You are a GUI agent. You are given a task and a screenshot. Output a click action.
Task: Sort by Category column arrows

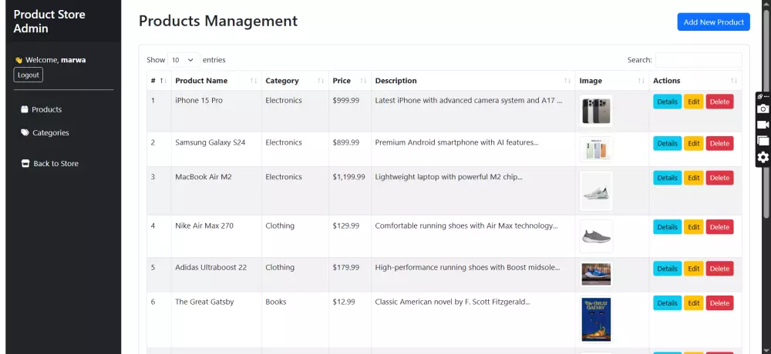coord(321,81)
